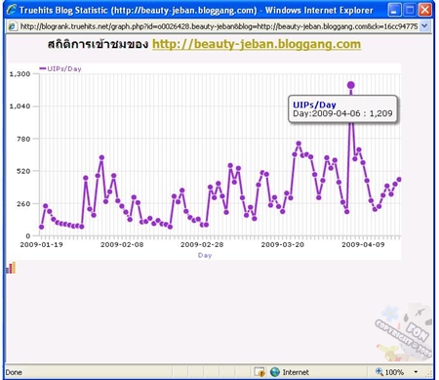The height and width of the screenshot is (380, 439).
Task: Click the 2009-01-19 axis date label
Action: point(41,244)
